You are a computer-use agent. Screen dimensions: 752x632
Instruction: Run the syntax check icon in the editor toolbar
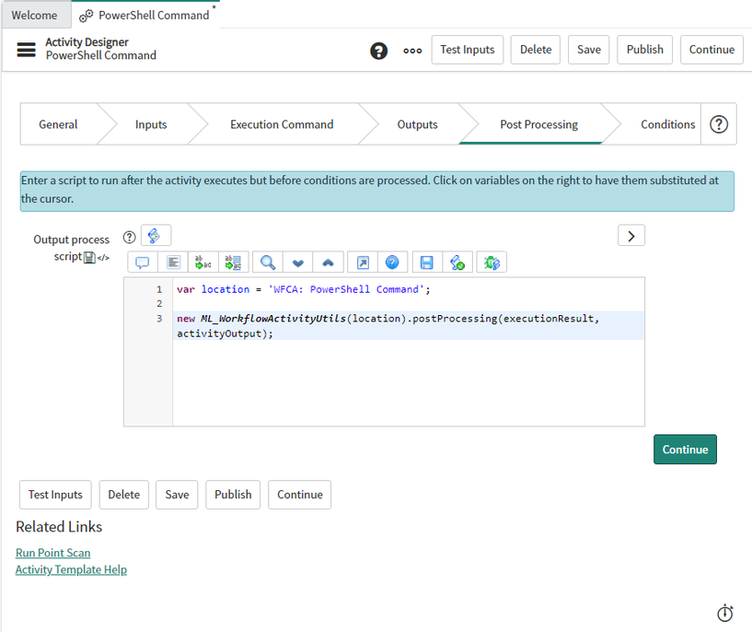pyautogui.click(x=457, y=263)
